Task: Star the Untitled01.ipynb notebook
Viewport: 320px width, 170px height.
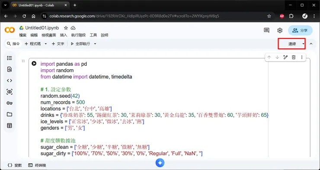Action: 66,28
